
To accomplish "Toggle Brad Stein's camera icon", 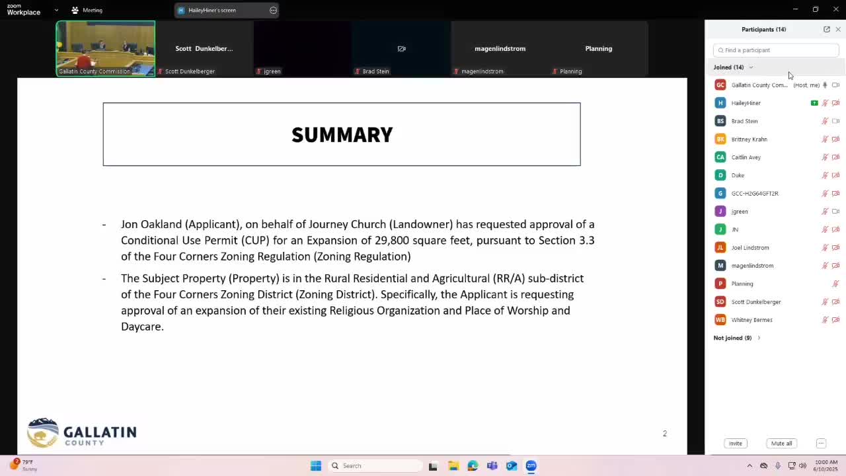I will [835, 121].
